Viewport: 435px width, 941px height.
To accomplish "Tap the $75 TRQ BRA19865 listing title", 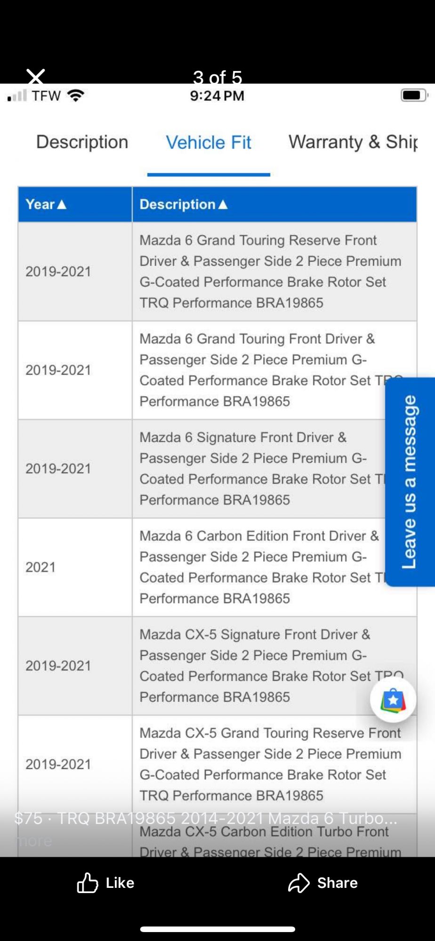I will tap(206, 818).
